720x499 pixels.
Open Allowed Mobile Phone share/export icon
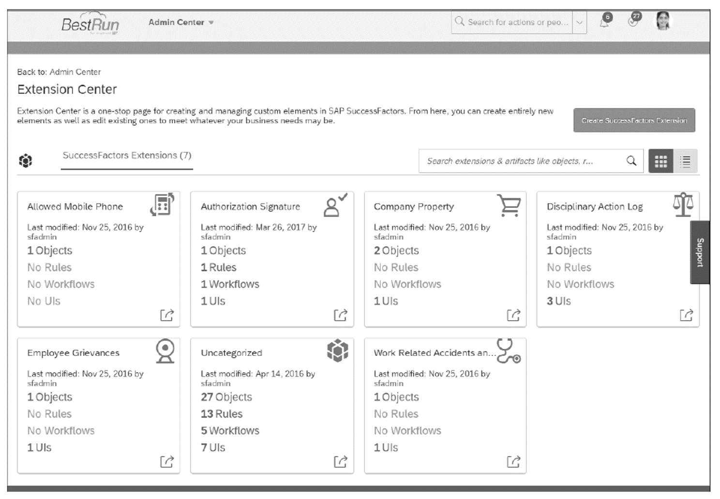point(167,315)
